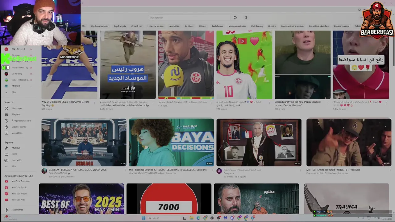Click the search magnifier icon
Viewport: 395px width, 222px height.
[x=235, y=18]
